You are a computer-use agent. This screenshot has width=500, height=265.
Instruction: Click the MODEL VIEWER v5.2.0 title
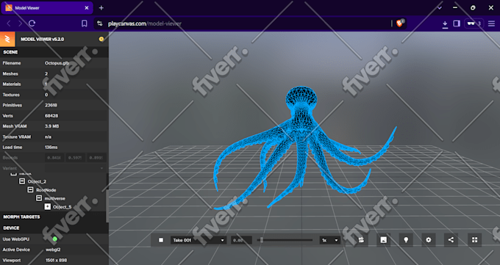pyautogui.click(x=43, y=39)
